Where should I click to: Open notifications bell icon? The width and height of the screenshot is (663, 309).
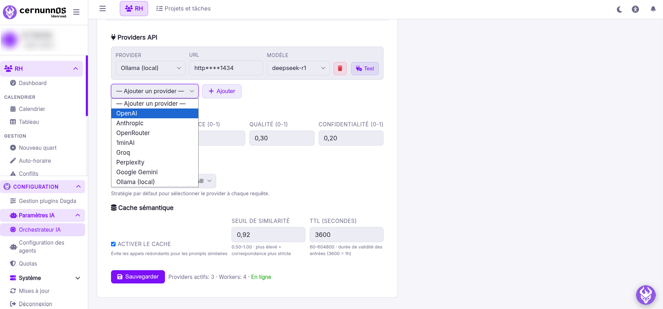(653, 9)
